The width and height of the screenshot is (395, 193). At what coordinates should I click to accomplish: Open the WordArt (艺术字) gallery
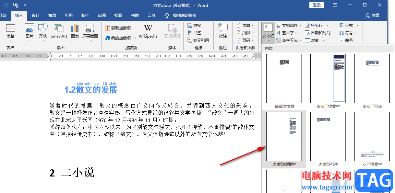pyautogui.click(x=287, y=33)
